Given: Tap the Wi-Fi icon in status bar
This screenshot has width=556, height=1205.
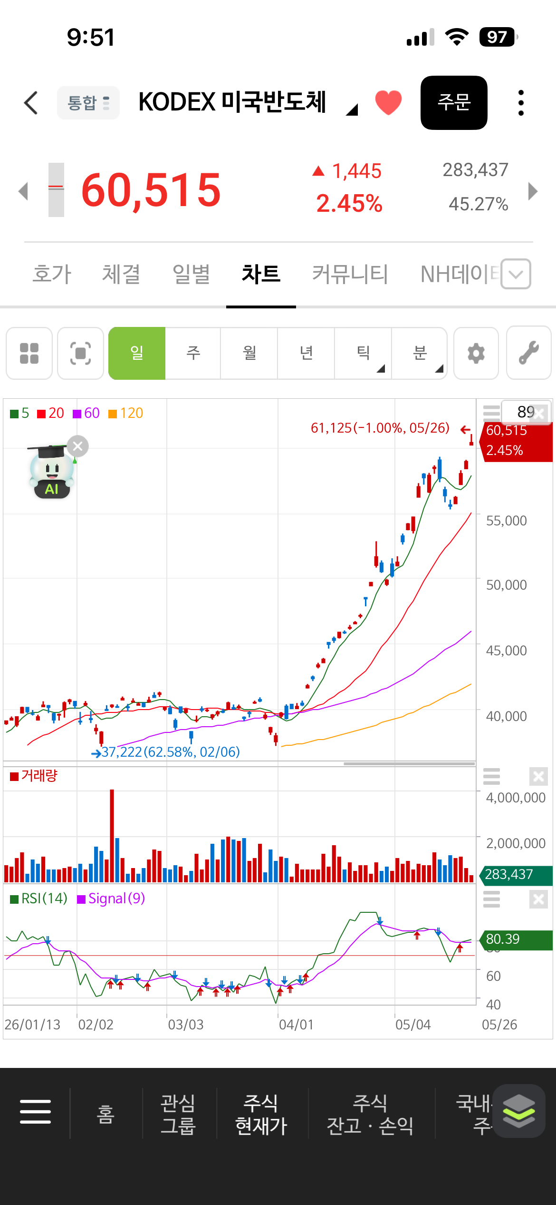Looking at the screenshot, I should 457,37.
